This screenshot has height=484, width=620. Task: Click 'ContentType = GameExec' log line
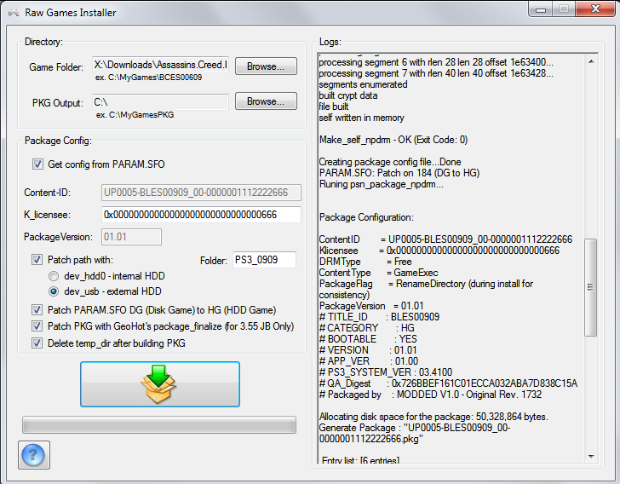(378, 273)
